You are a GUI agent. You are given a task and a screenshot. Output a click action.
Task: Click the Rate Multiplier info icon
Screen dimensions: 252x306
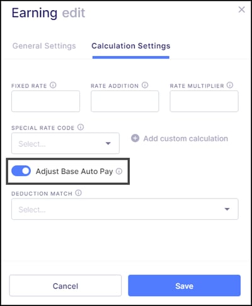click(x=230, y=85)
